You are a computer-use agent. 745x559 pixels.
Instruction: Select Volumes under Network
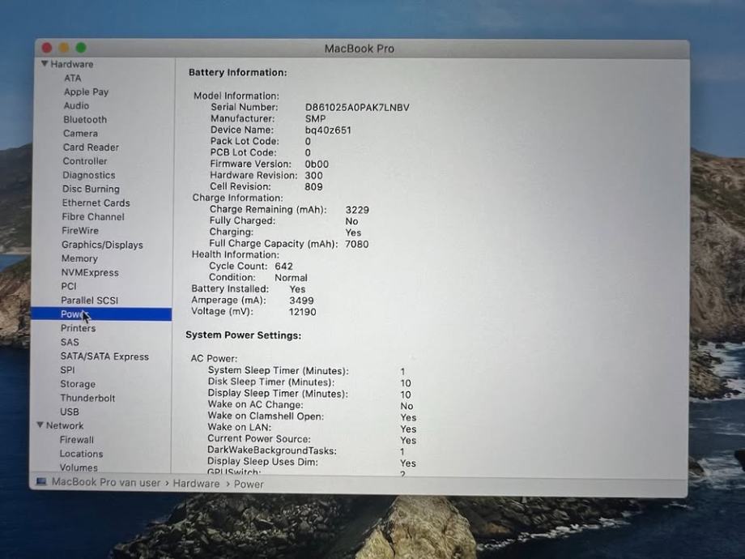point(79,467)
